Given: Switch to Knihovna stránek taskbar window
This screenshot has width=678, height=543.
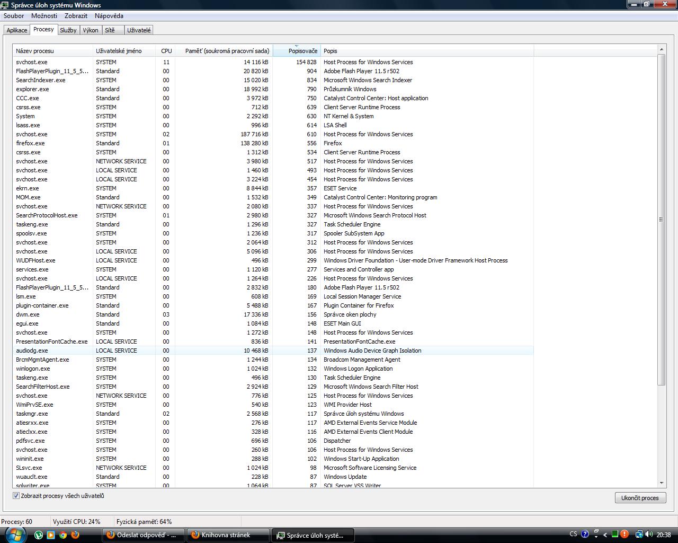Looking at the screenshot, I should [229, 535].
